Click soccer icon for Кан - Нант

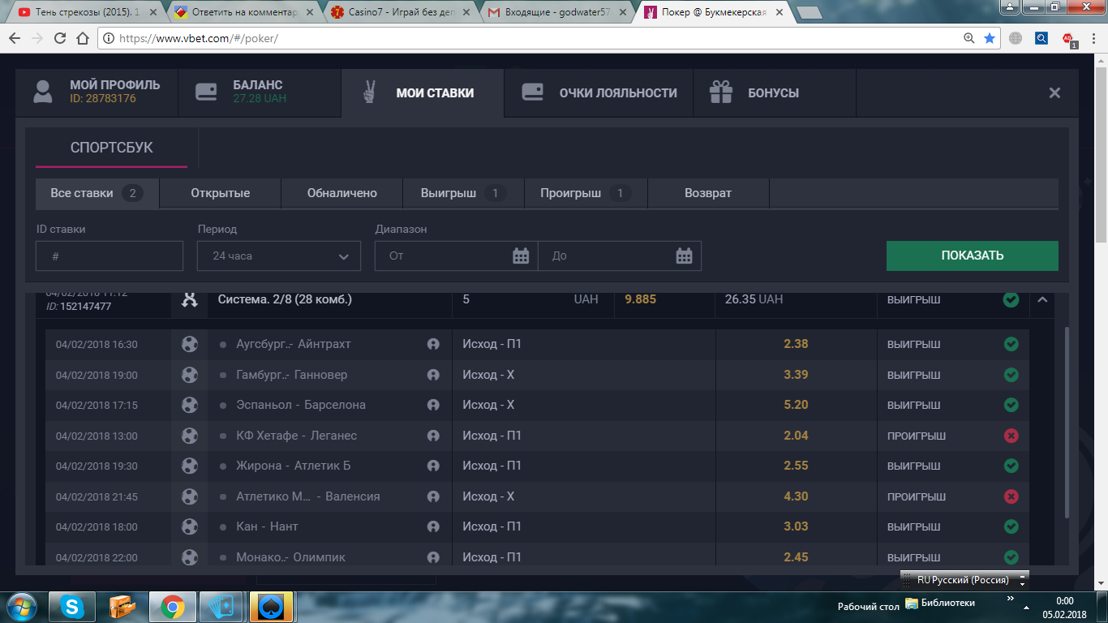190,526
